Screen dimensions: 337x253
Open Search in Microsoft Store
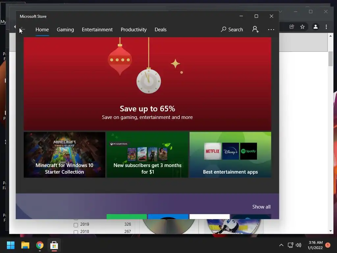232,29
